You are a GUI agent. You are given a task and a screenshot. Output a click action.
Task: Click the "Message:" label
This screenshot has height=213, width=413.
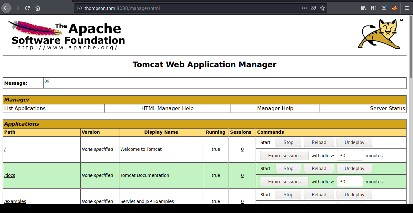point(15,83)
